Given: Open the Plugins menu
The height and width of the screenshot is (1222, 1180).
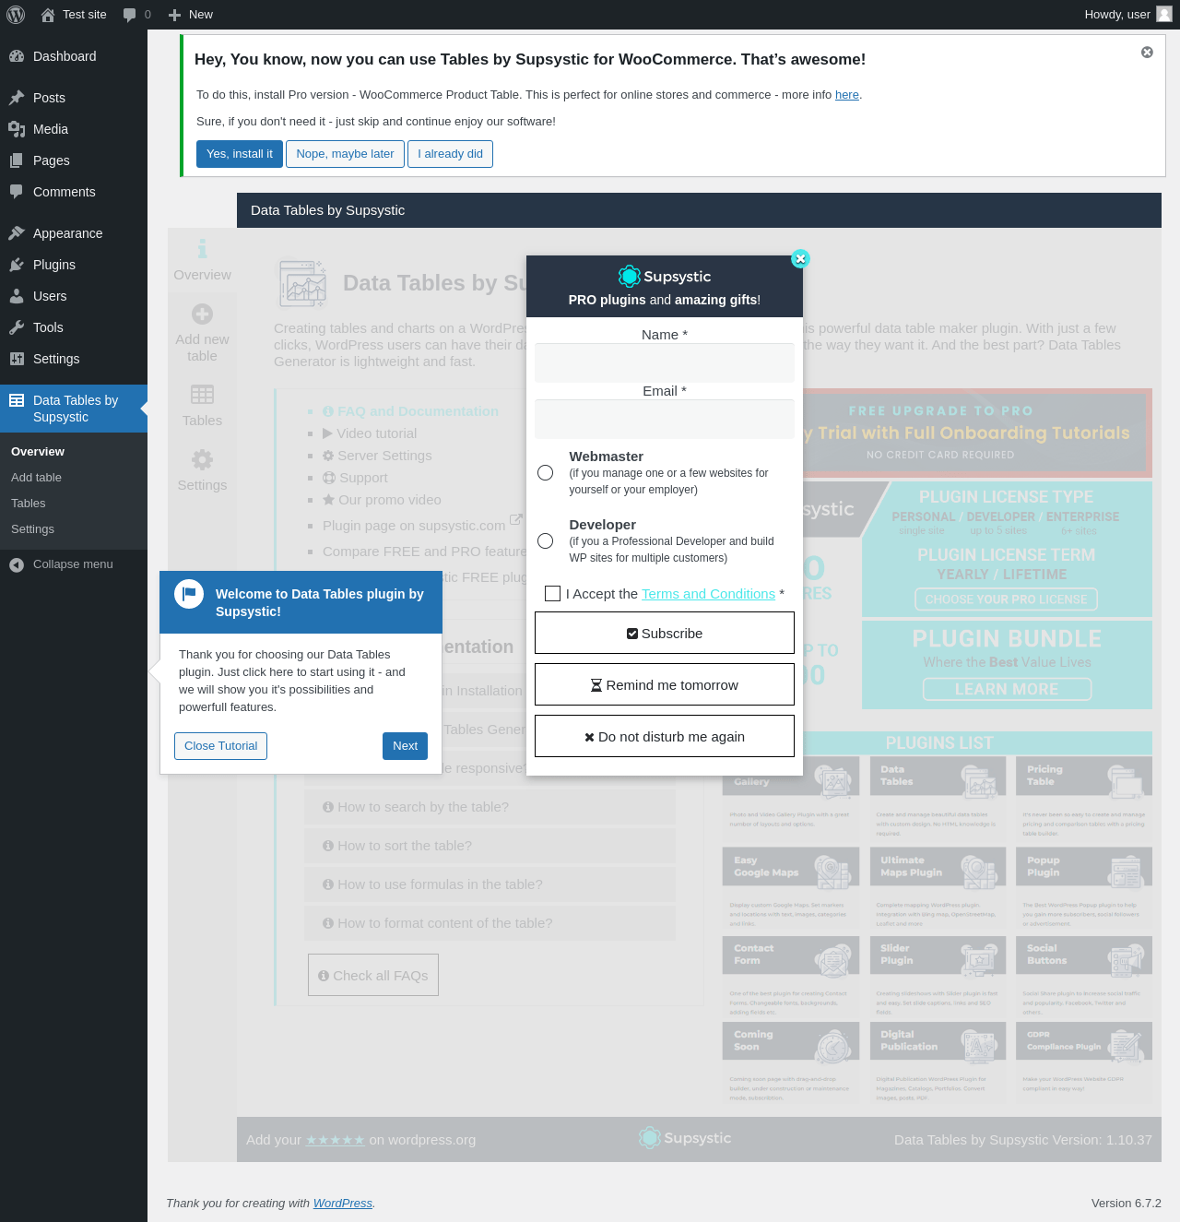Looking at the screenshot, I should (x=74, y=265).
